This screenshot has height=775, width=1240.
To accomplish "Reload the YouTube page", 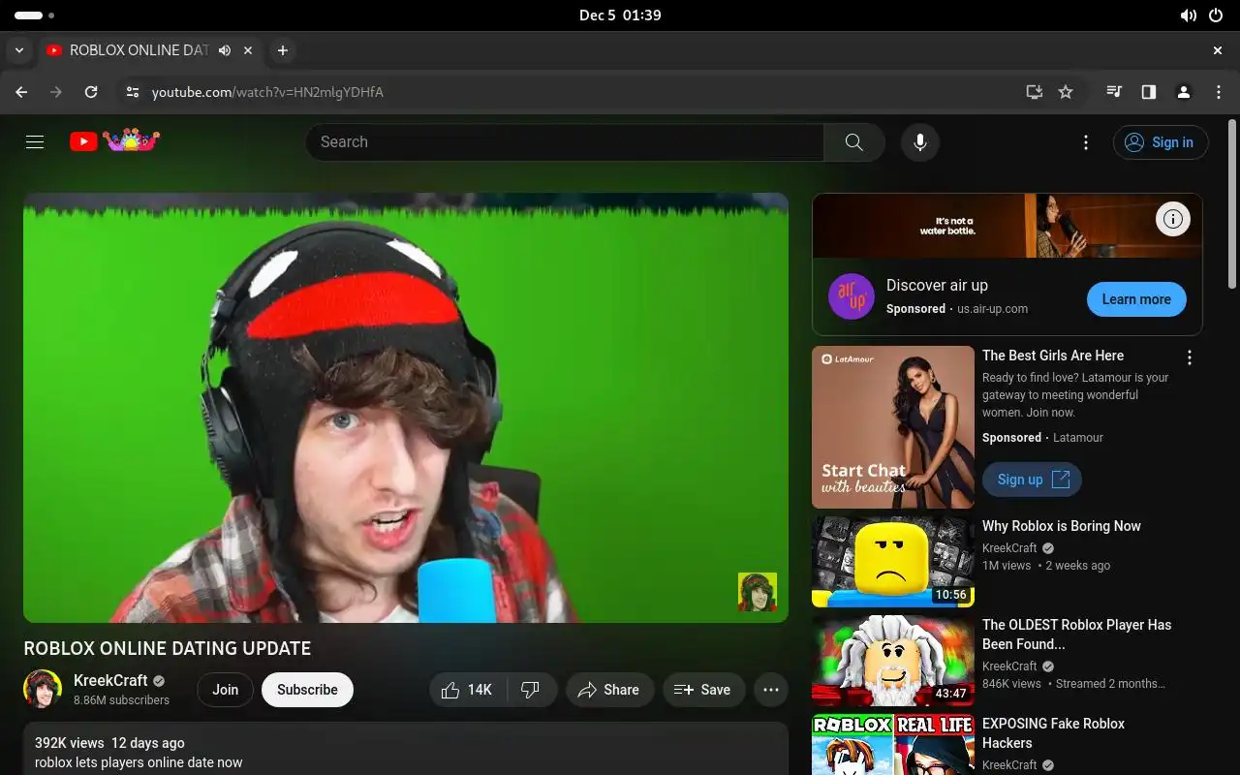I will pyautogui.click(x=91, y=92).
